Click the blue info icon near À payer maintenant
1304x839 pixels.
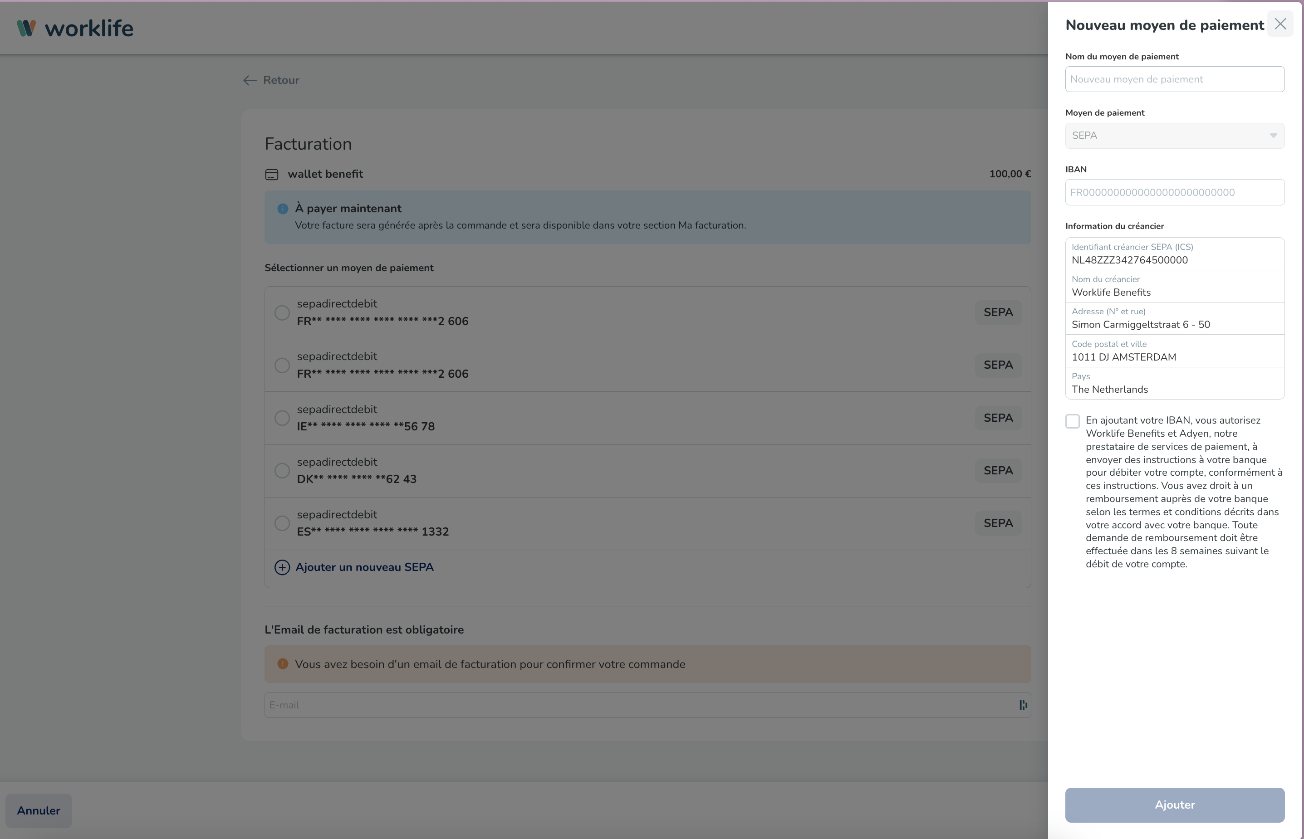pyautogui.click(x=282, y=209)
